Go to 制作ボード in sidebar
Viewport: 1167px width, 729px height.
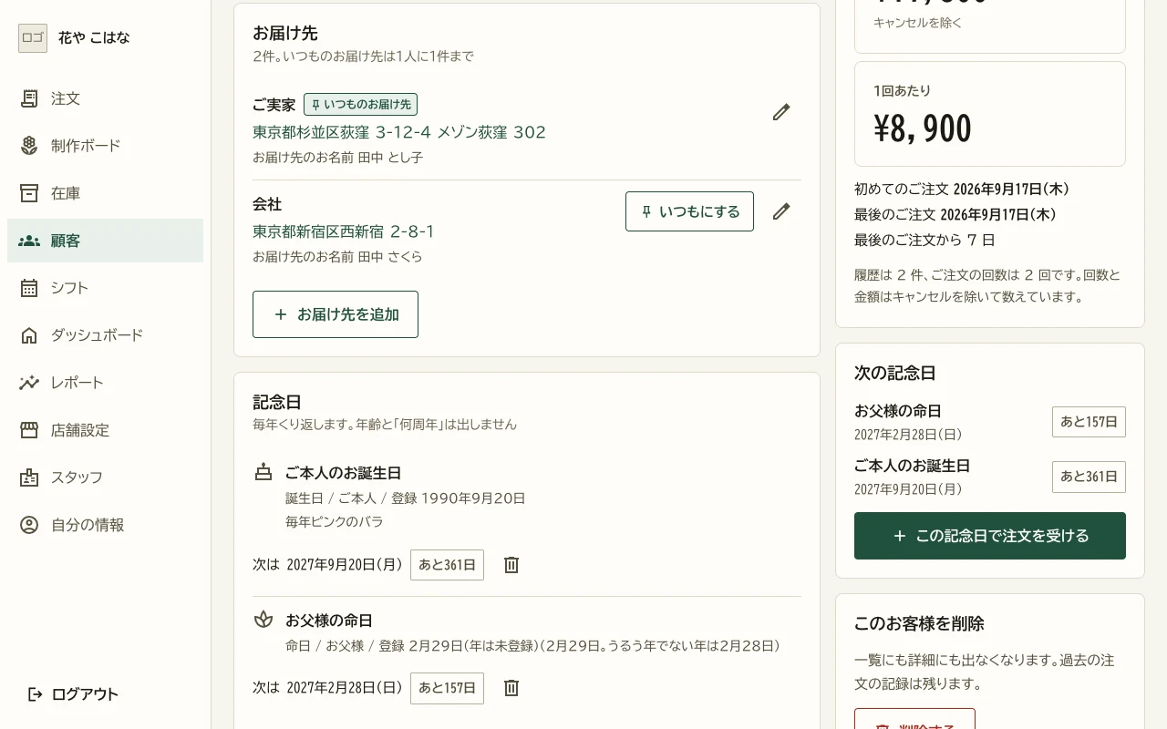point(106,146)
